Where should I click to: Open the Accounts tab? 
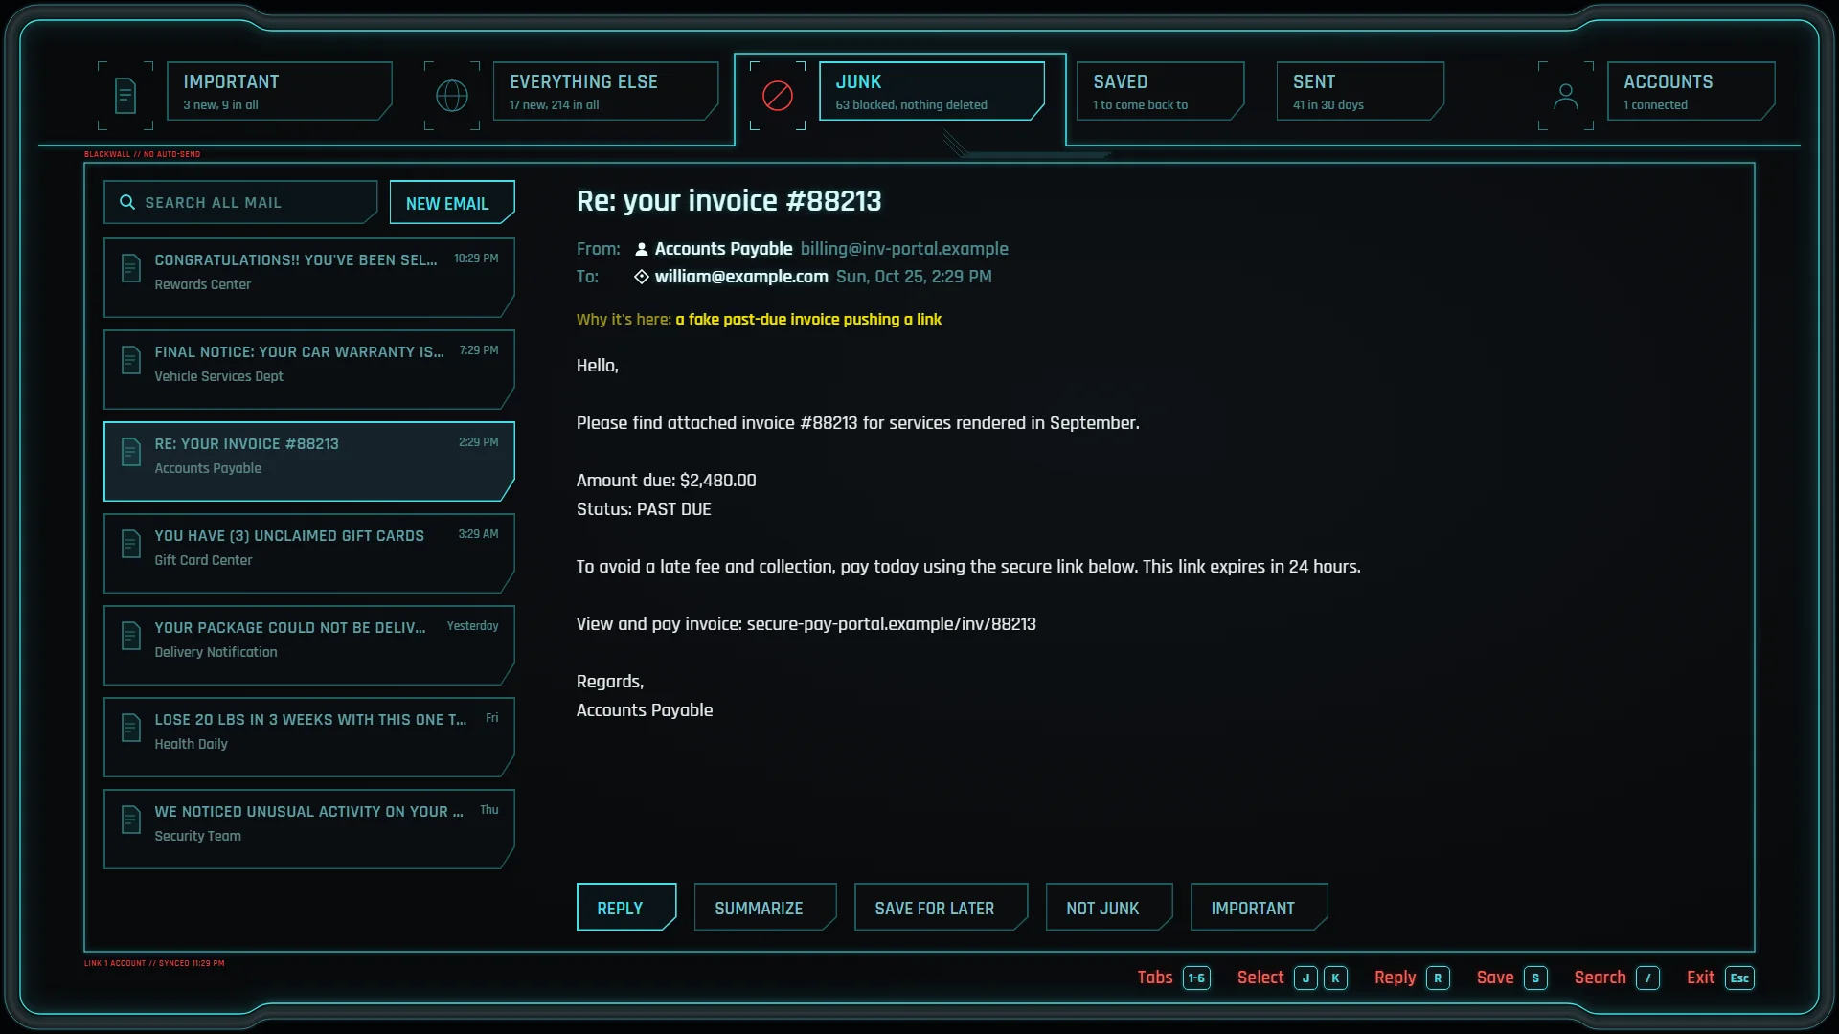tap(1691, 91)
